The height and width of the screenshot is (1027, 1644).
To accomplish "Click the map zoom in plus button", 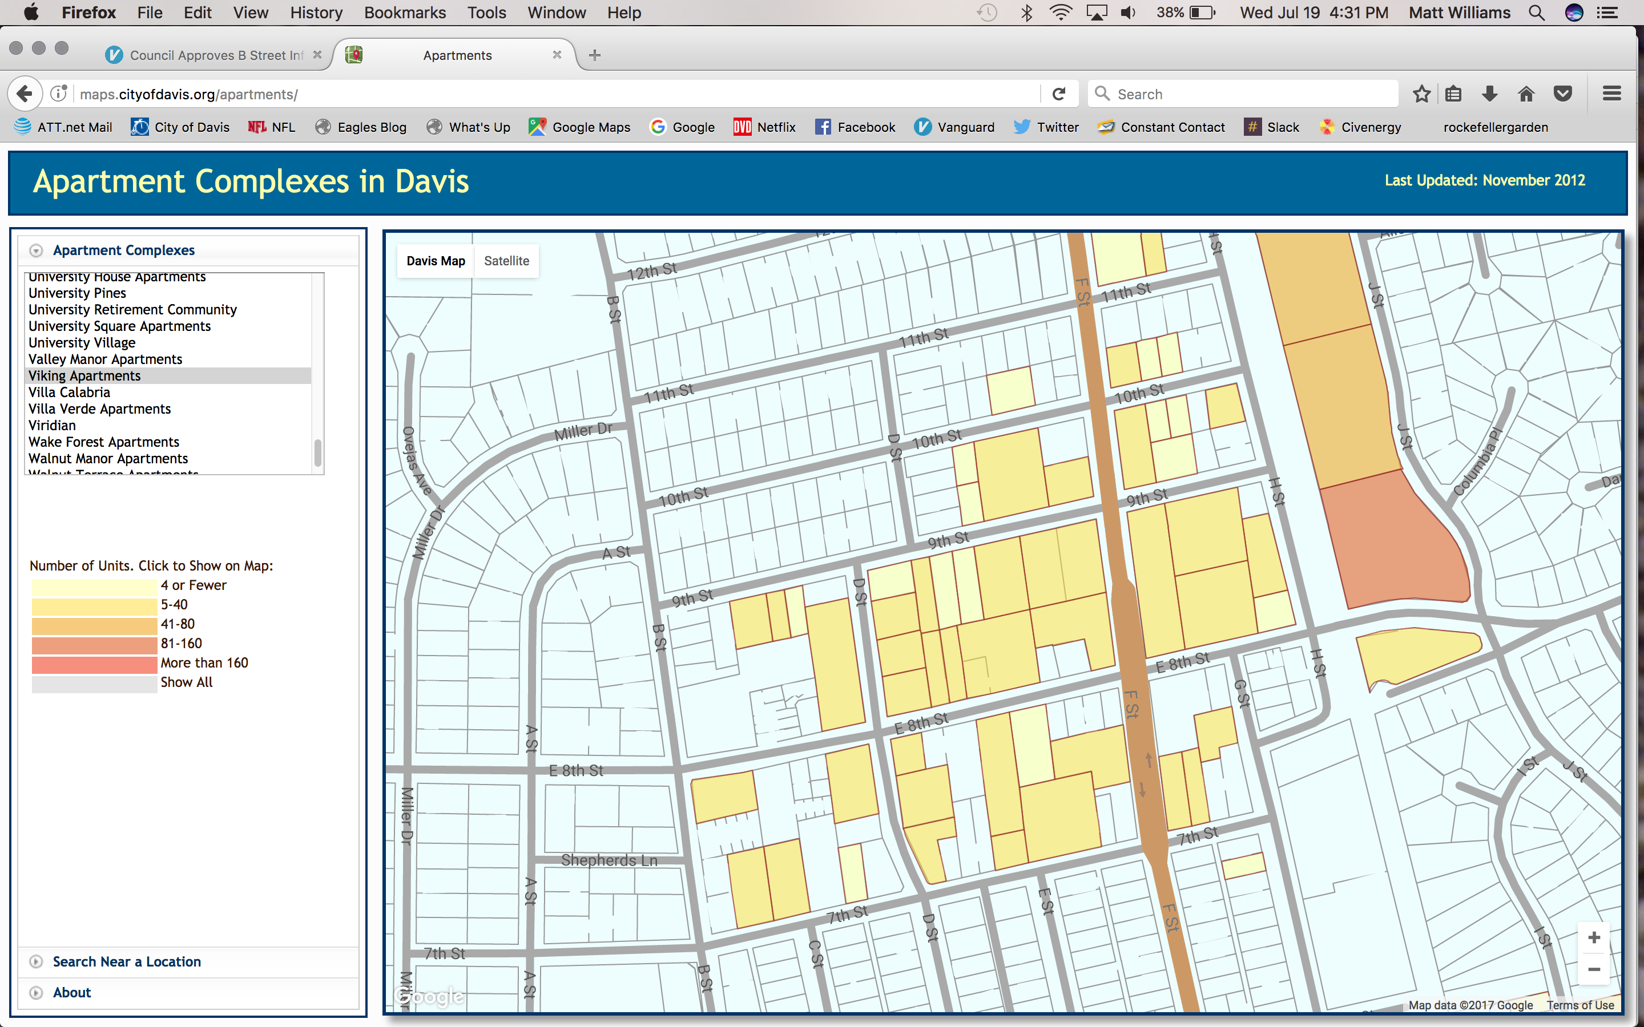I will click(x=1593, y=938).
